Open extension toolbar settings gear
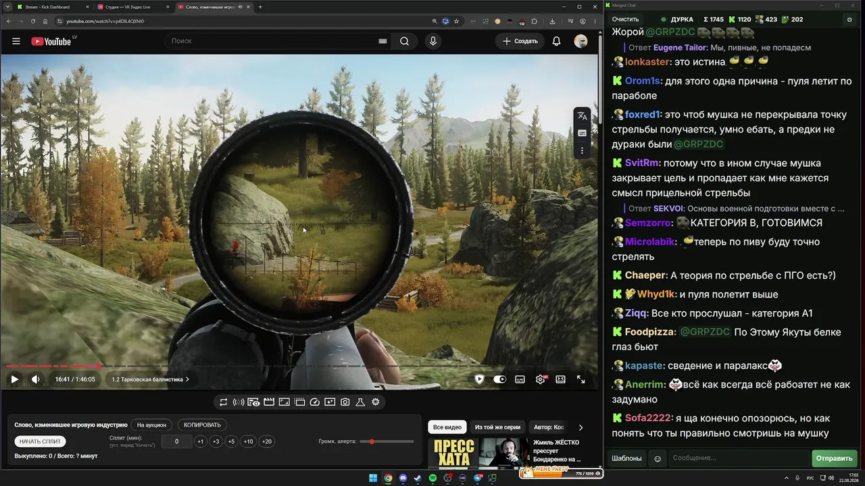The height and width of the screenshot is (486, 865). (376, 402)
